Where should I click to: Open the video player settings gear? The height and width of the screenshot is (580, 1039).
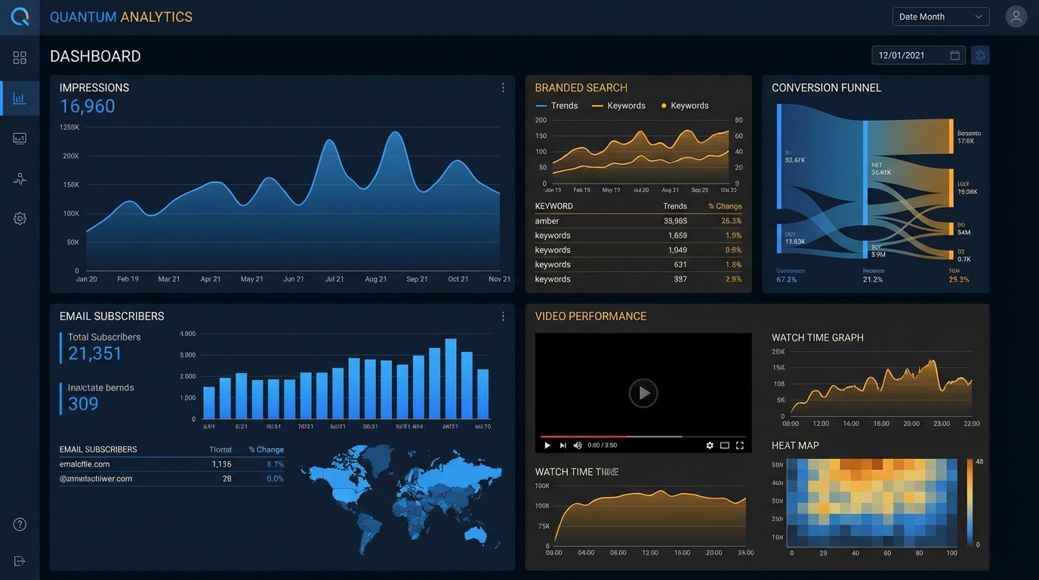coord(710,445)
